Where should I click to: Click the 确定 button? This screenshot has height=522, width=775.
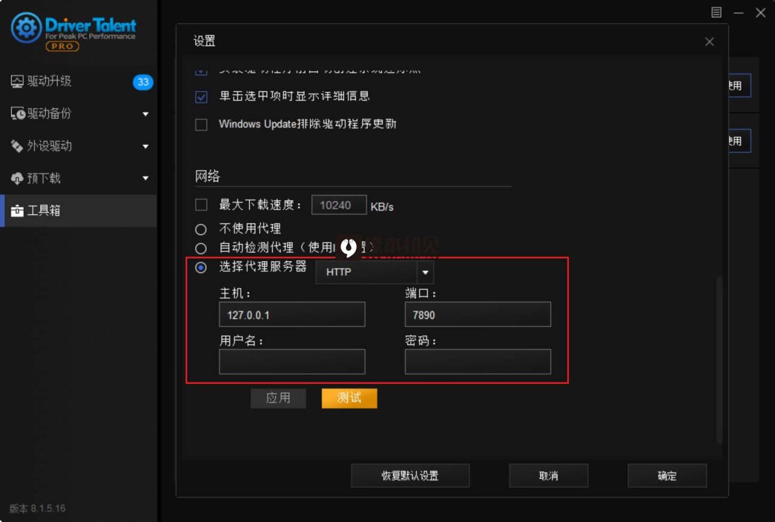[667, 475]
